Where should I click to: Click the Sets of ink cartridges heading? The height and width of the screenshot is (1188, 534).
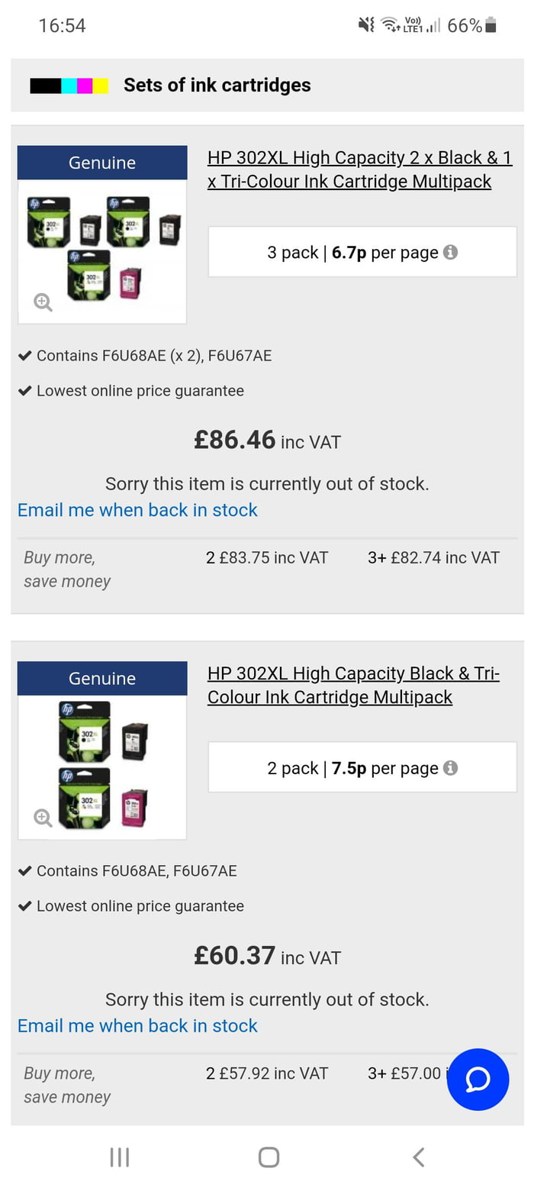217,85
